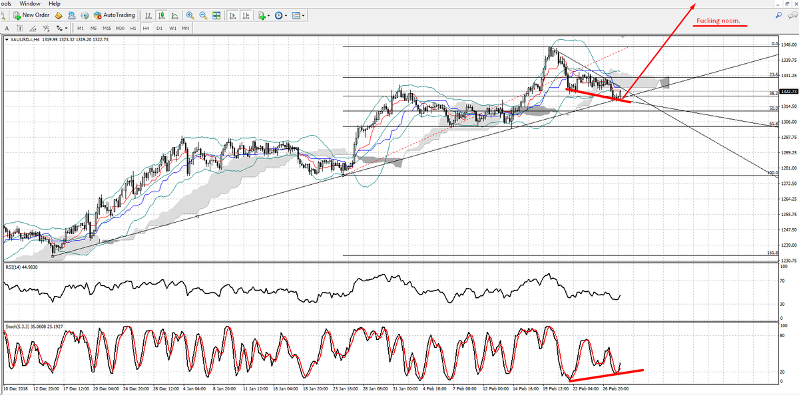This screenshot has width=799, height=395.
Task: Switch to the M5 timeframe
Action: click(93, 29)
